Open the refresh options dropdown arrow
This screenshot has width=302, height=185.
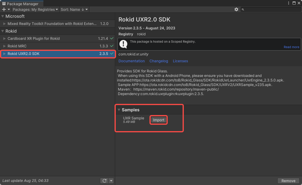111,181
